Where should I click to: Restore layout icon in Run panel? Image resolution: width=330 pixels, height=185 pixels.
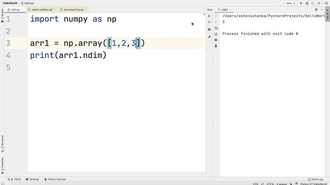[209, 30]
